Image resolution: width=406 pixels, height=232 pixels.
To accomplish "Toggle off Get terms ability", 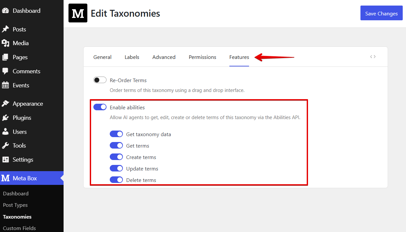I will [116, 146].
